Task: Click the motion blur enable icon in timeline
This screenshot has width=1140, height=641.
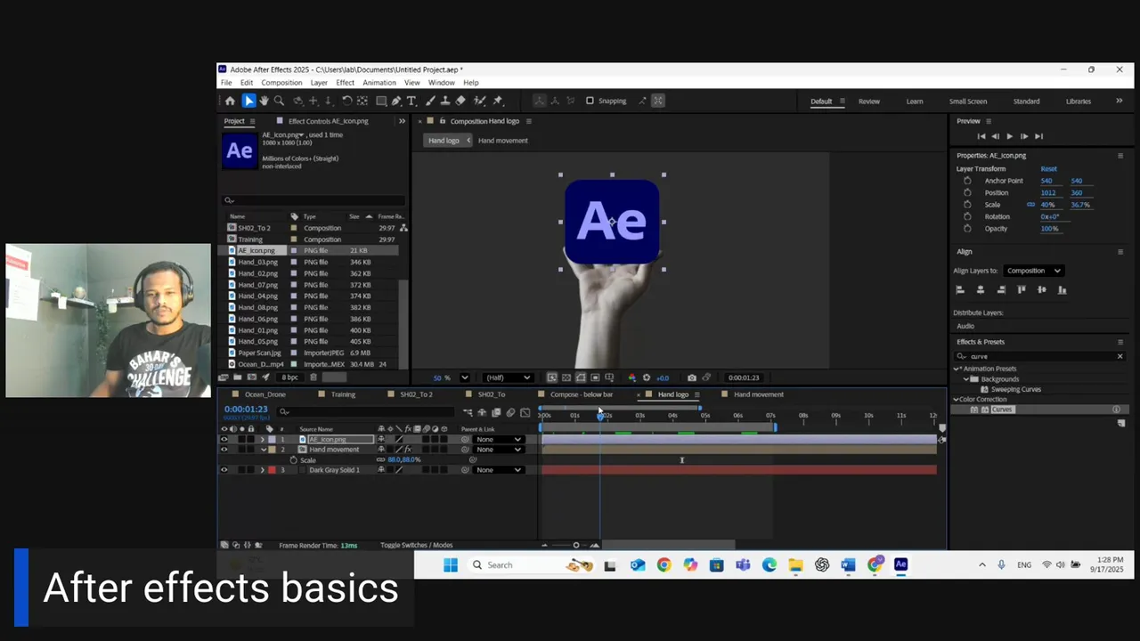Action: (510, 412)
